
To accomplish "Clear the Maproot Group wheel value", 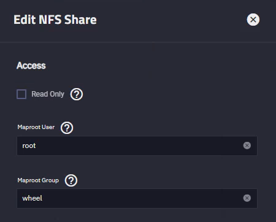I will point(247,198).
